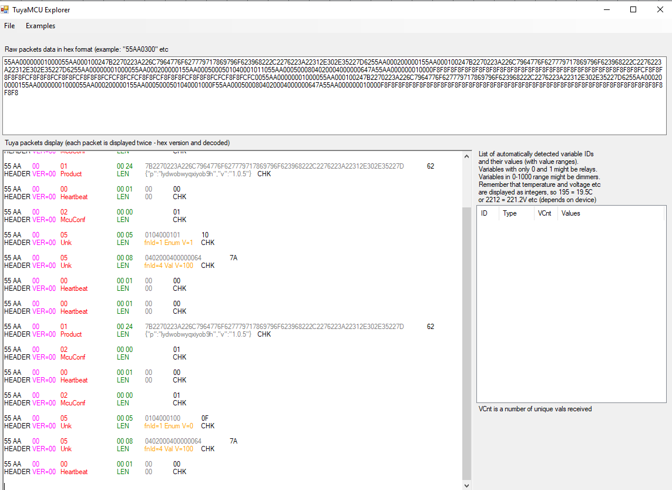Select decoded text fnId=1 Enum V=0
The width and height of the screenshot is (672, 490).
point(169,426)
